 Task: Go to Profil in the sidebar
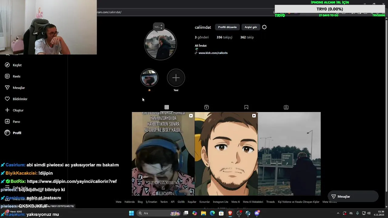point(13,133)
